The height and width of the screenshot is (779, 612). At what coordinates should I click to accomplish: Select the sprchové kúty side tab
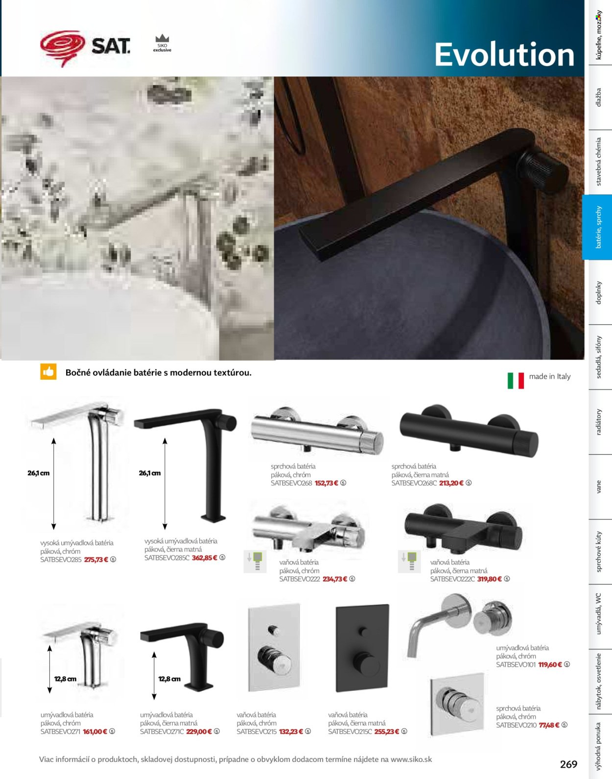click(x=598, y=552)
